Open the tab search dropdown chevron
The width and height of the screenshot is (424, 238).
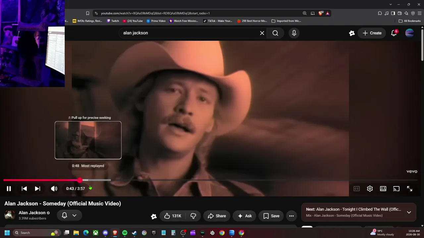pyautogui.click(x=391, y=4)
